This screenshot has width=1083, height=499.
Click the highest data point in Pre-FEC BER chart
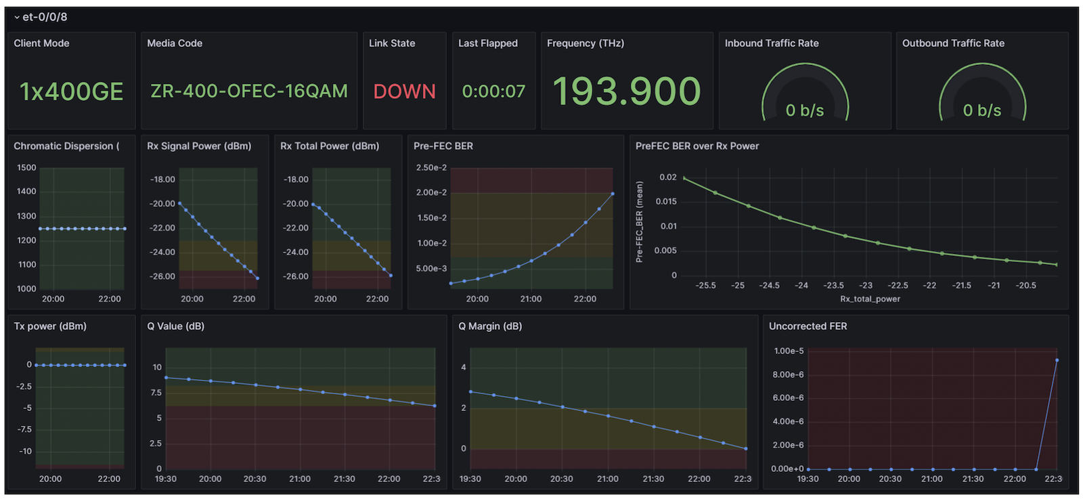tap(613, 194)
